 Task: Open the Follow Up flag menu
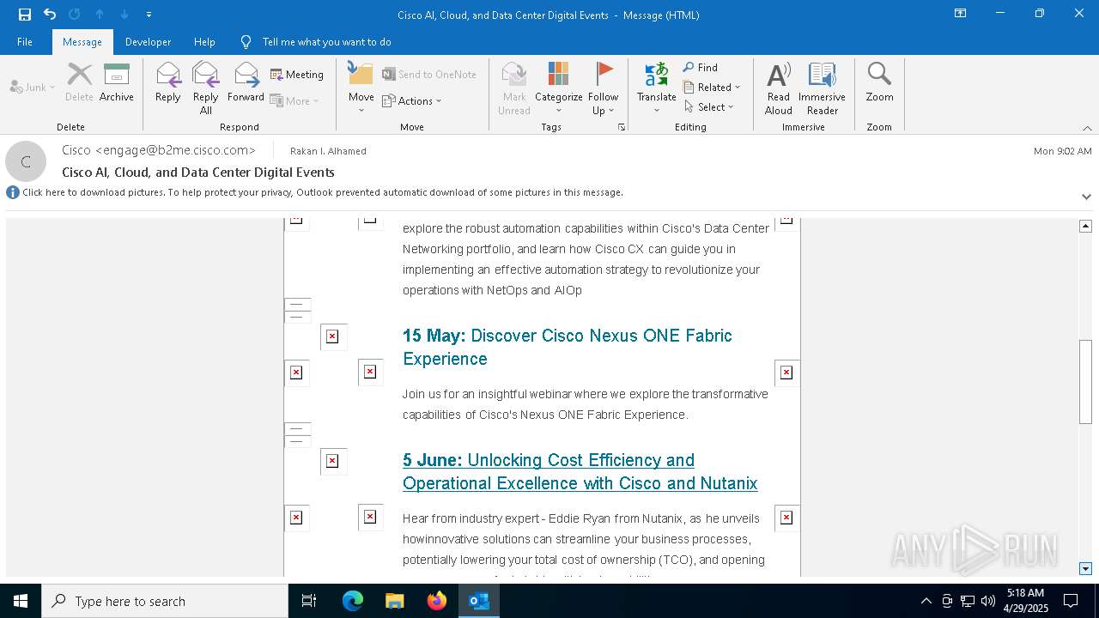[x=604, y=88]
